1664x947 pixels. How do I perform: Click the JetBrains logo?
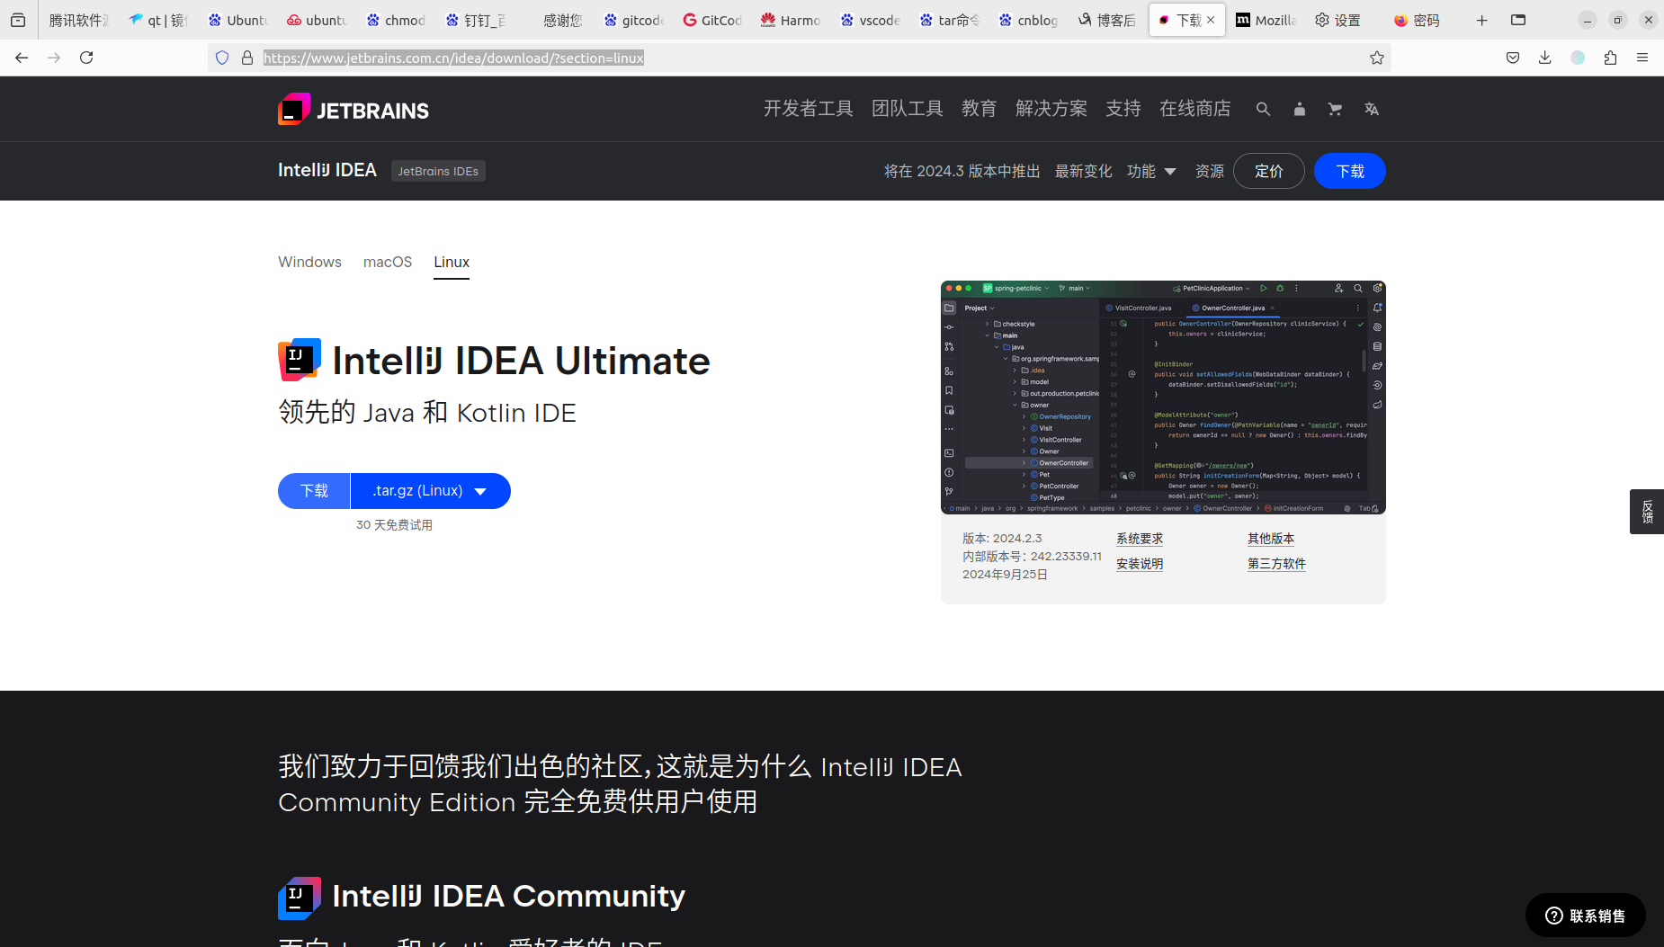pyautogui.click(x=353, y=110)
